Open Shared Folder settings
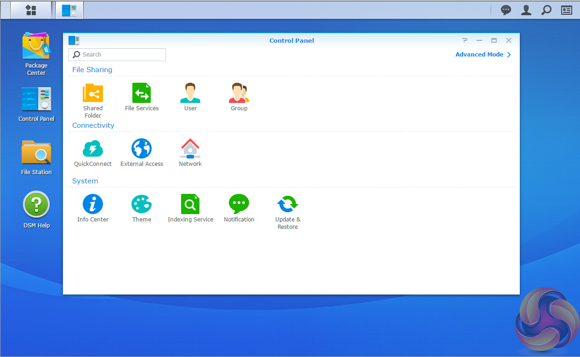The height and width of the screenshot is (357, 580). (93, 100)
